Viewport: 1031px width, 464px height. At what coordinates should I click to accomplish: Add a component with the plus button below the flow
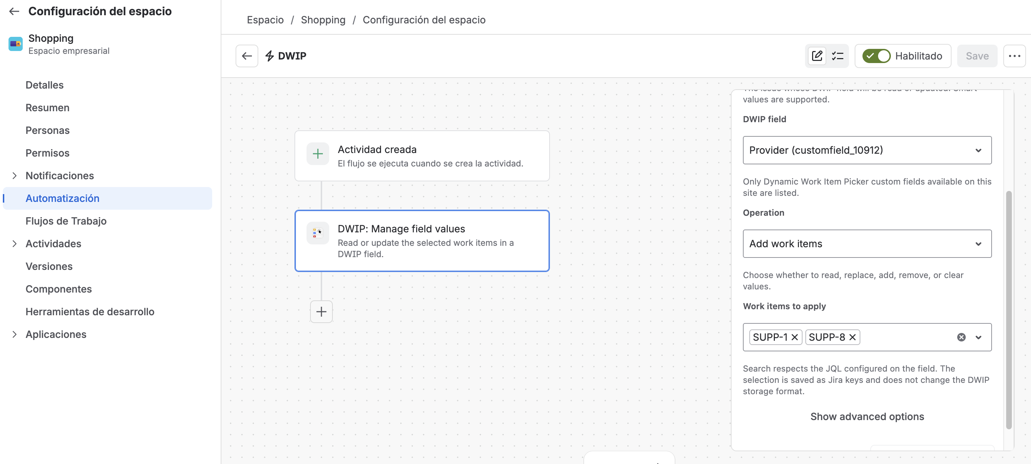coord(321,312)
